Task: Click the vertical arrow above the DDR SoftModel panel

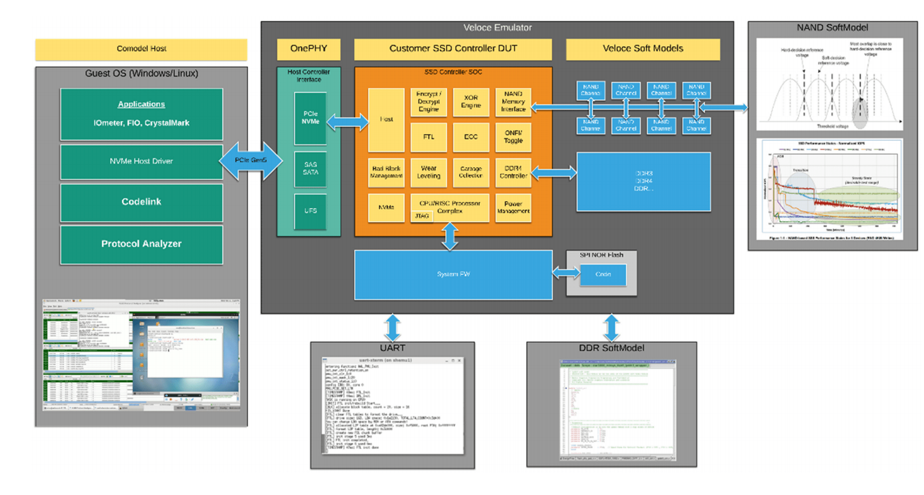Action: click(611, 328)
